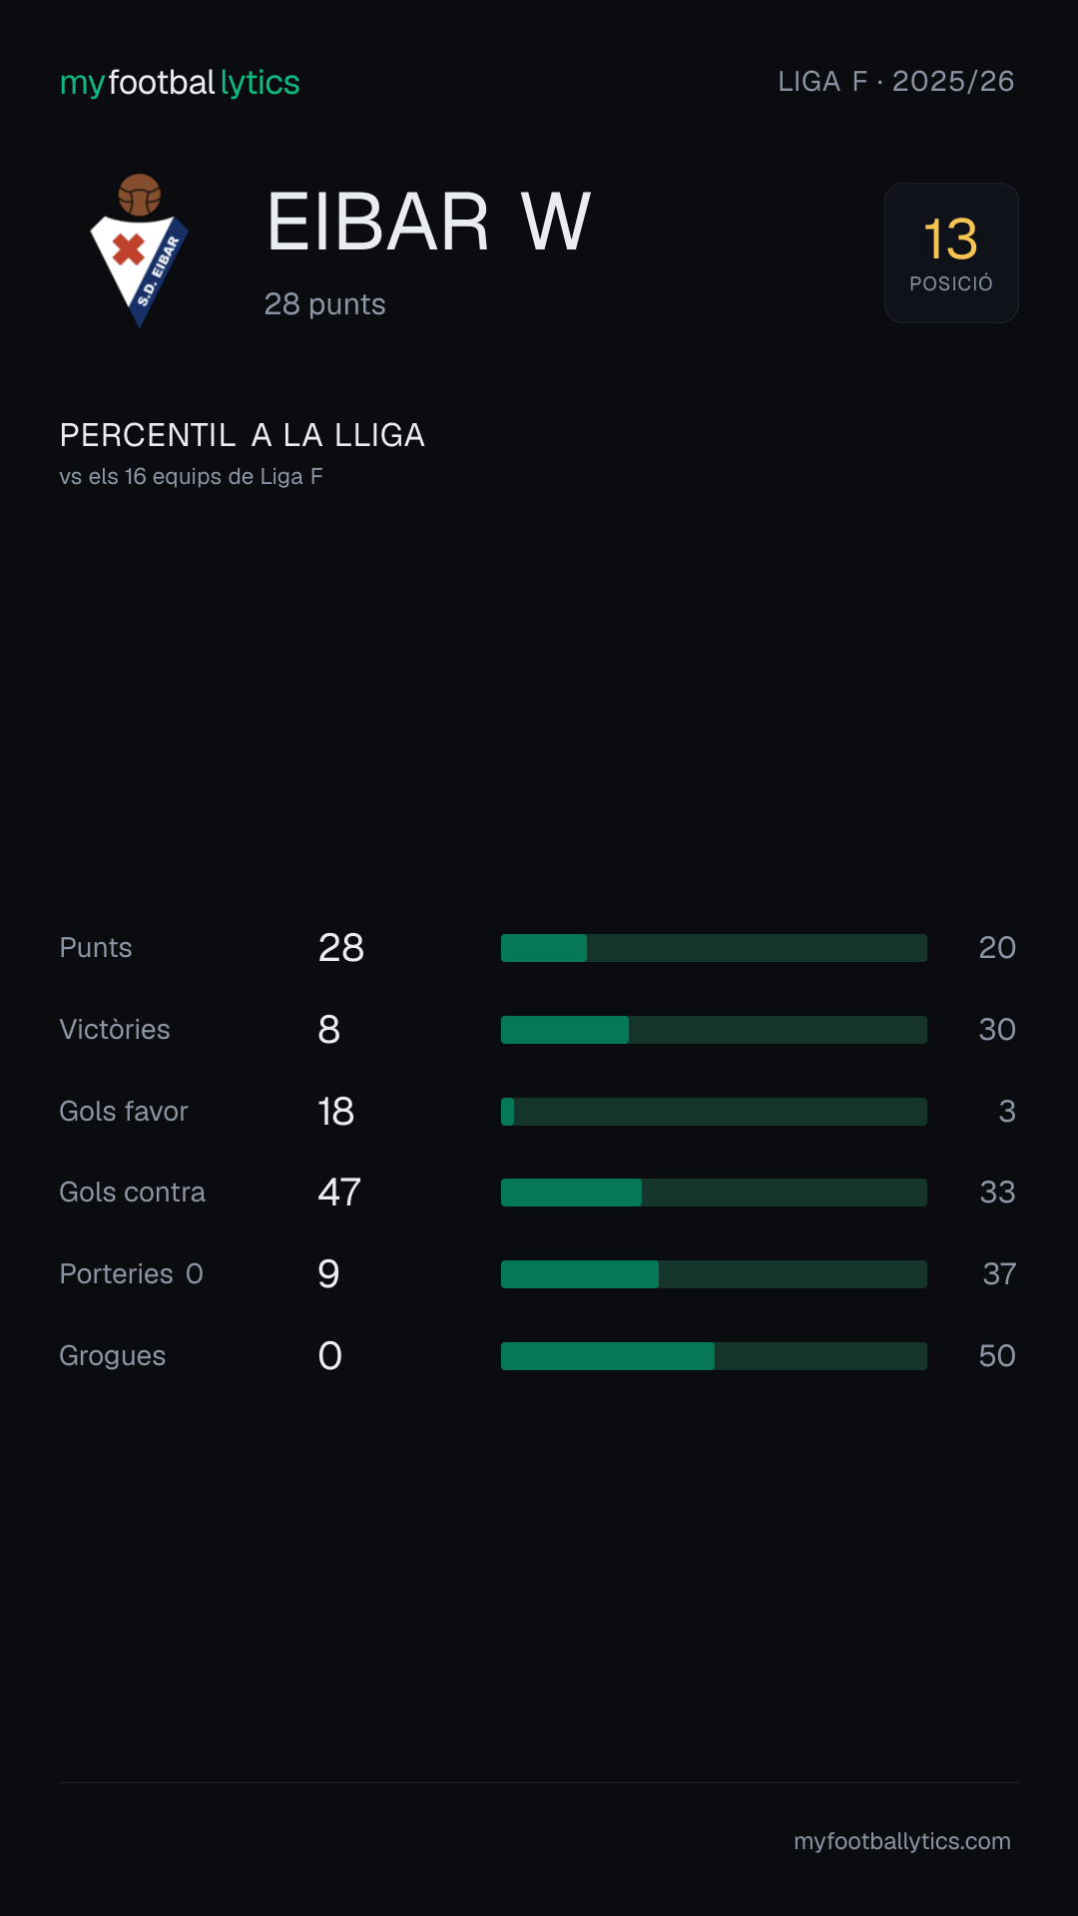The height and width of the screenshot is (1916, 1078).
Task: Click the 28 punts subtitle
Action: tap(324, 304)
